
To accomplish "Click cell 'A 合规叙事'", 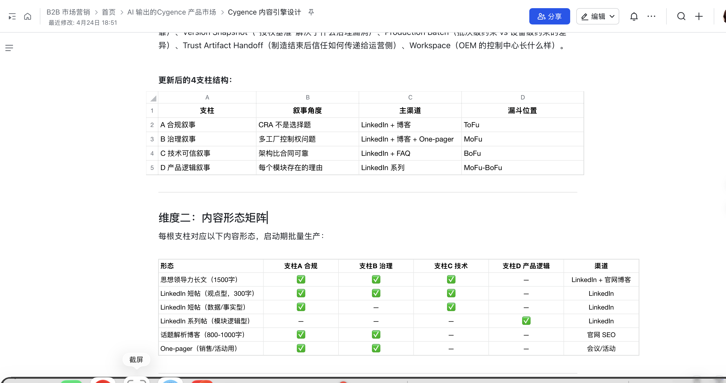I will tap(207, 125).
